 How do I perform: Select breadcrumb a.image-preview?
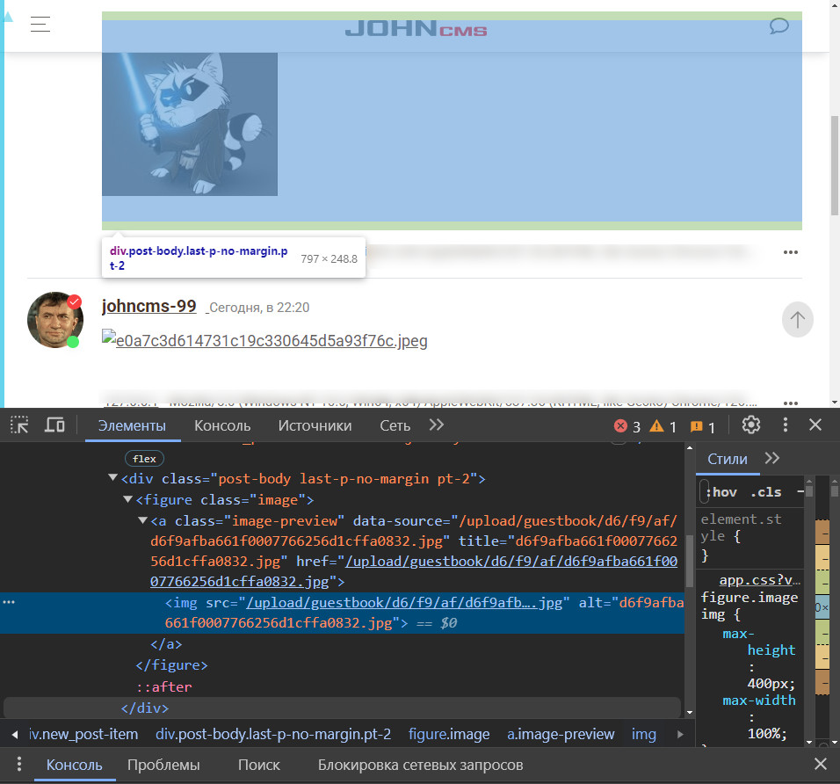pyautogui.click(x=561, y=734)
